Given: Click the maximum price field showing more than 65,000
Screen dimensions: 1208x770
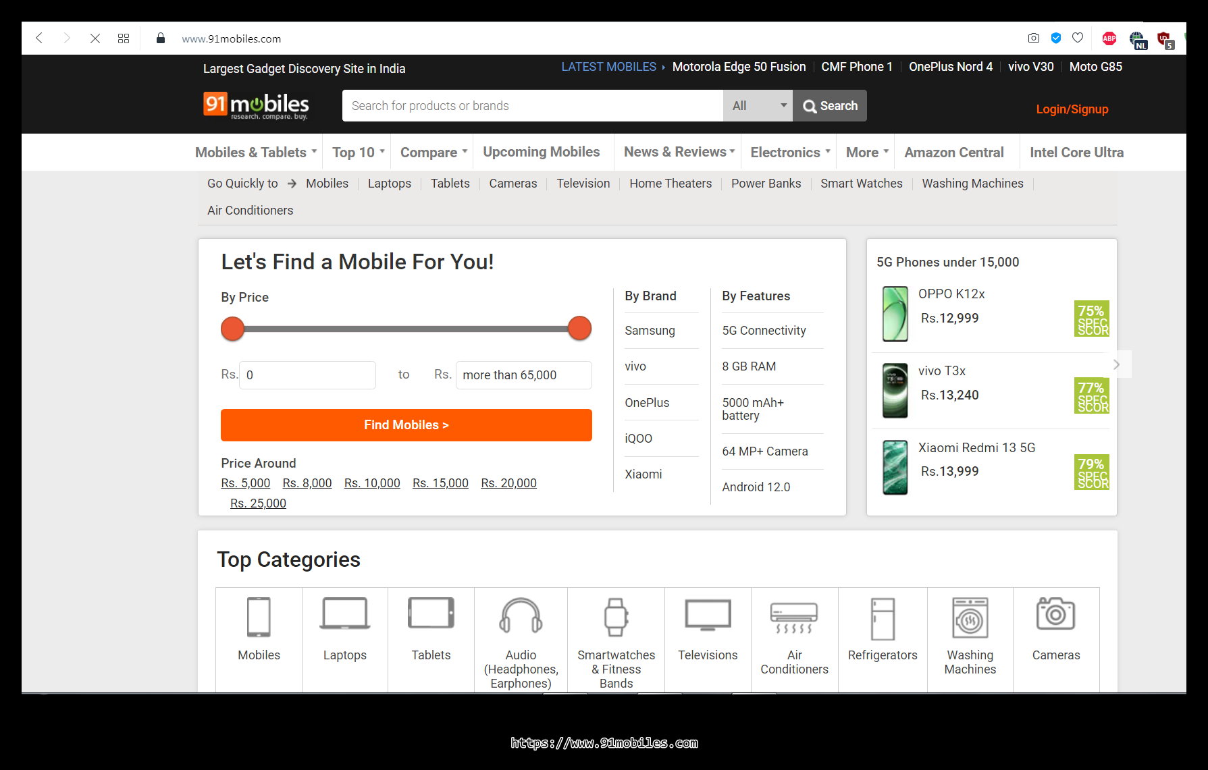Looking at the screenshot, I should click(524, 375).
